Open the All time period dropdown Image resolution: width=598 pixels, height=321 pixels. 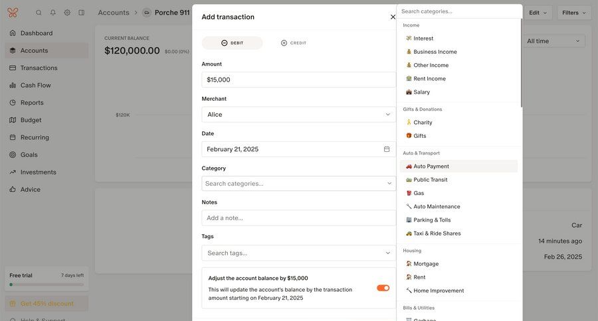coord(553,41)
